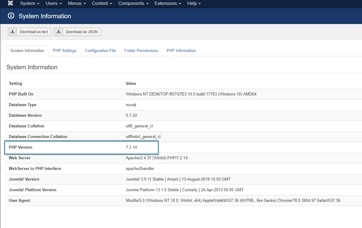The width and height of the screenshot is (362, 228).
Task: Open the Folder Permissions tab
Action: [x=141, y=51]
